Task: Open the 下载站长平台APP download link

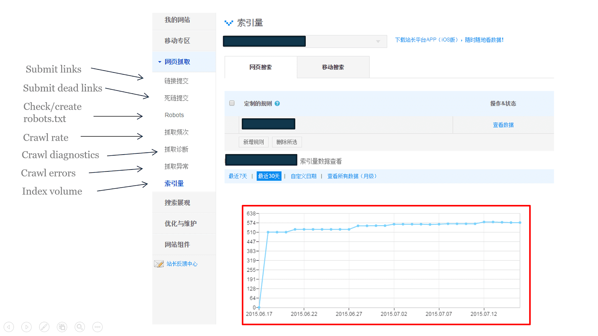Action: click(449, 40)
